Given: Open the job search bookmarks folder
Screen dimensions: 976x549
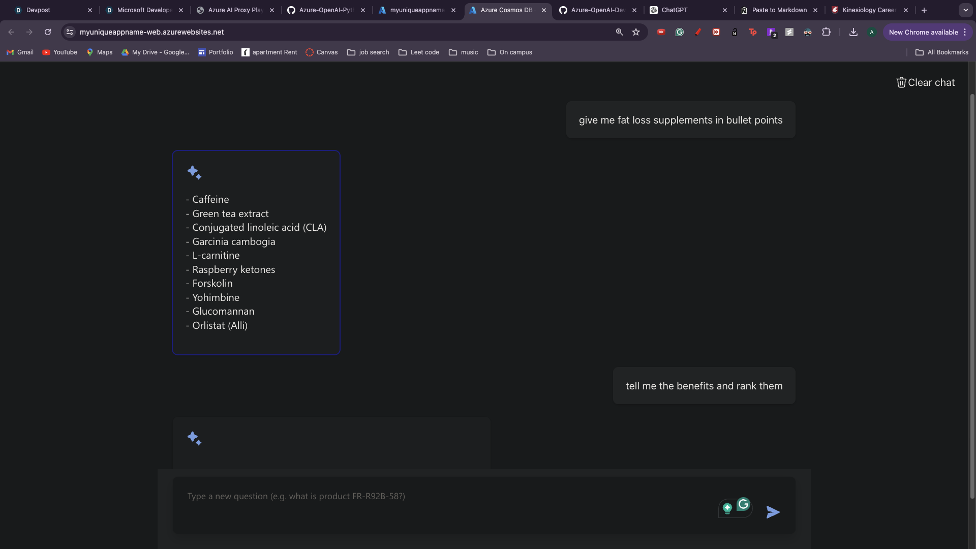Looking at the screenshot, I should (368, 52).
